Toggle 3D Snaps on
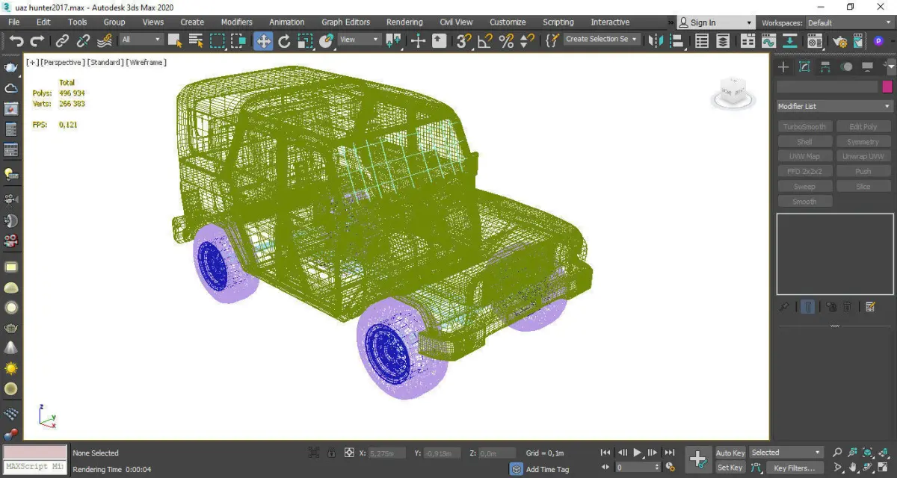The width and height of the screenshot is (897, 478). coord(463,40)
